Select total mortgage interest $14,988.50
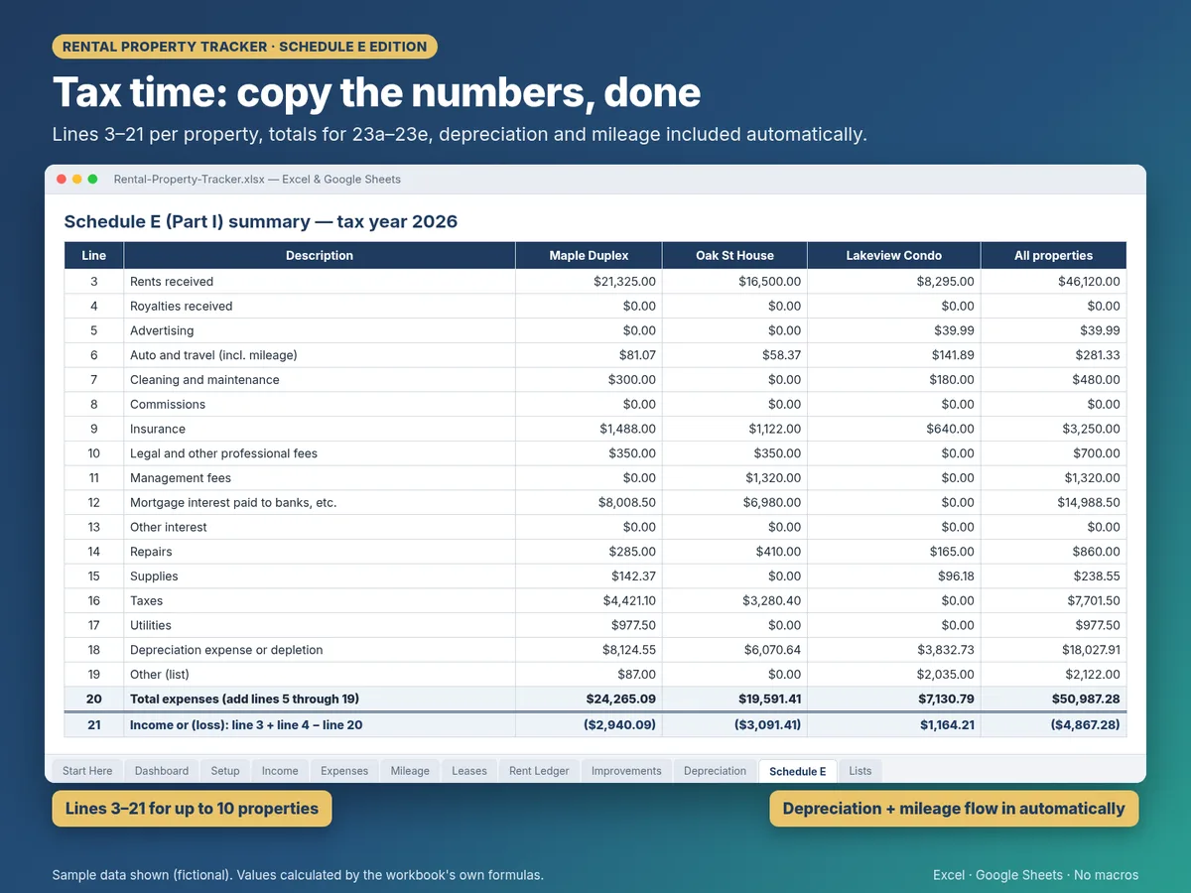Viewport: 1191px width, 893px height. [x=1053, y=503]
